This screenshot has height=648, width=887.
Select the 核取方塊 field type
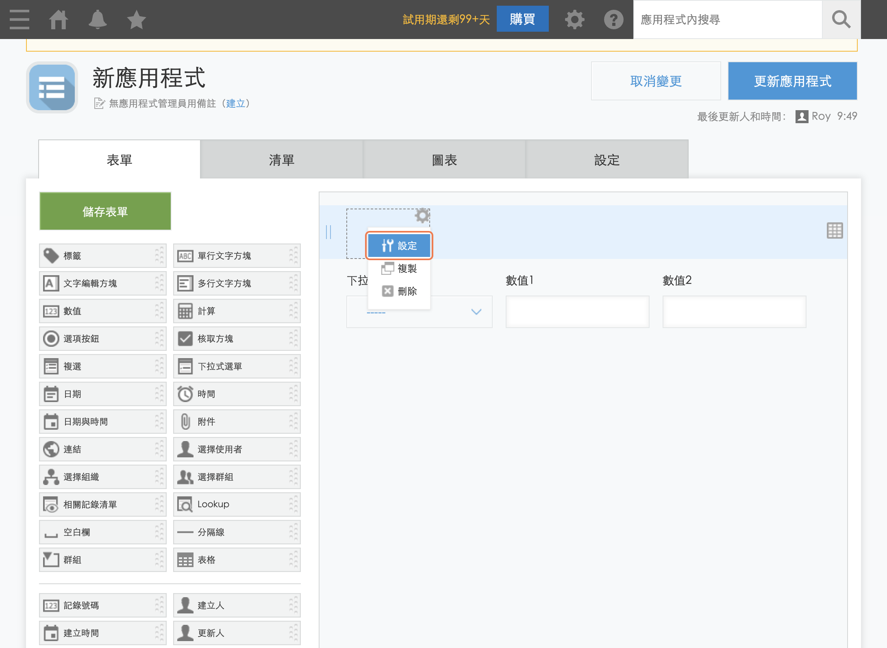pos(237,339)
